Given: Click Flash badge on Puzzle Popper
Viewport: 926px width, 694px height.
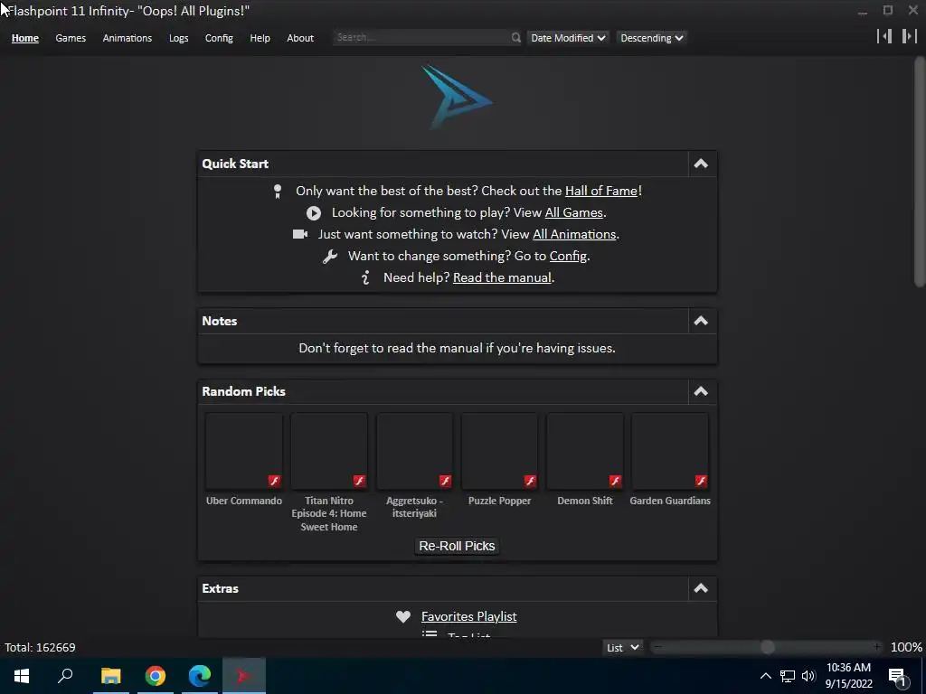Looking at the screenshot, I should 530,481.
